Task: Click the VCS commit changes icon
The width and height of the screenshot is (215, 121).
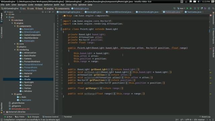Action: coord(198,8)
